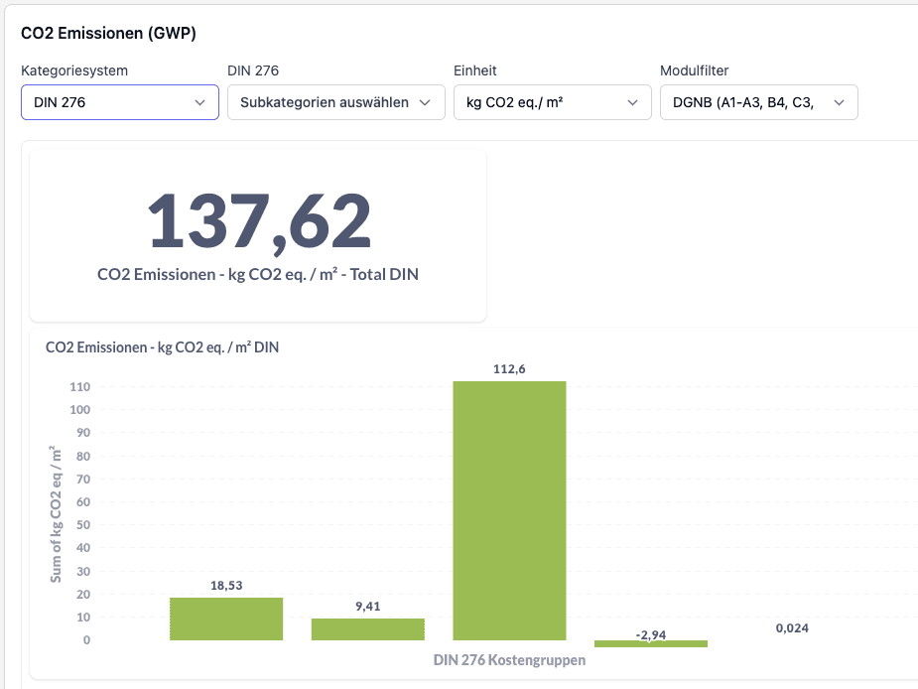Click the DIN 276 Kostengruppen axis title
This screenshot has width=918, height=689.
point(509,660)
